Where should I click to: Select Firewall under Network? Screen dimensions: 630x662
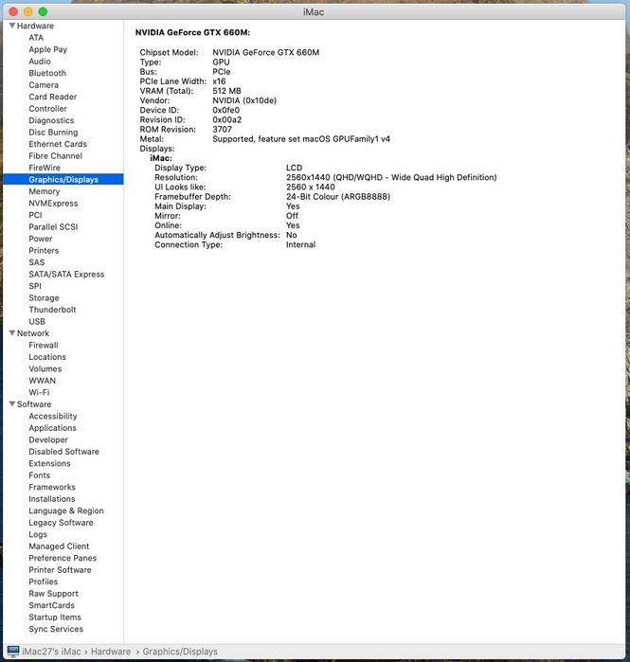click(x=44, y=345)
